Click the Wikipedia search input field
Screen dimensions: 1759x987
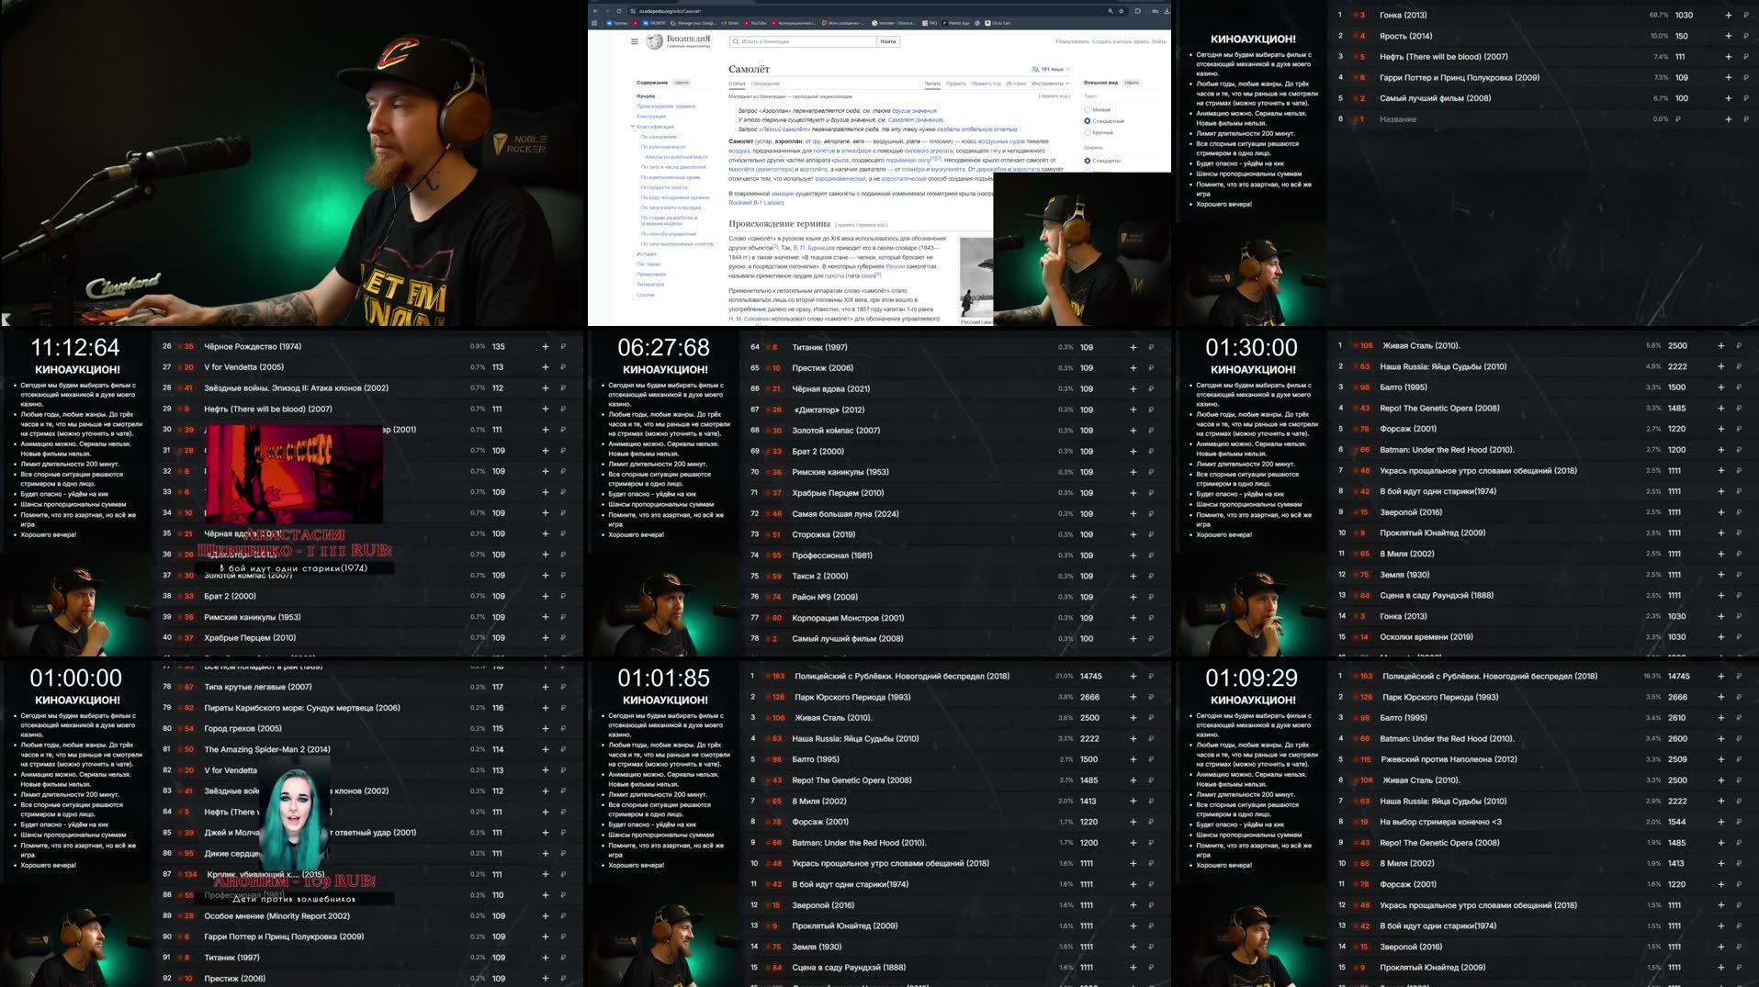click(803, 41)
